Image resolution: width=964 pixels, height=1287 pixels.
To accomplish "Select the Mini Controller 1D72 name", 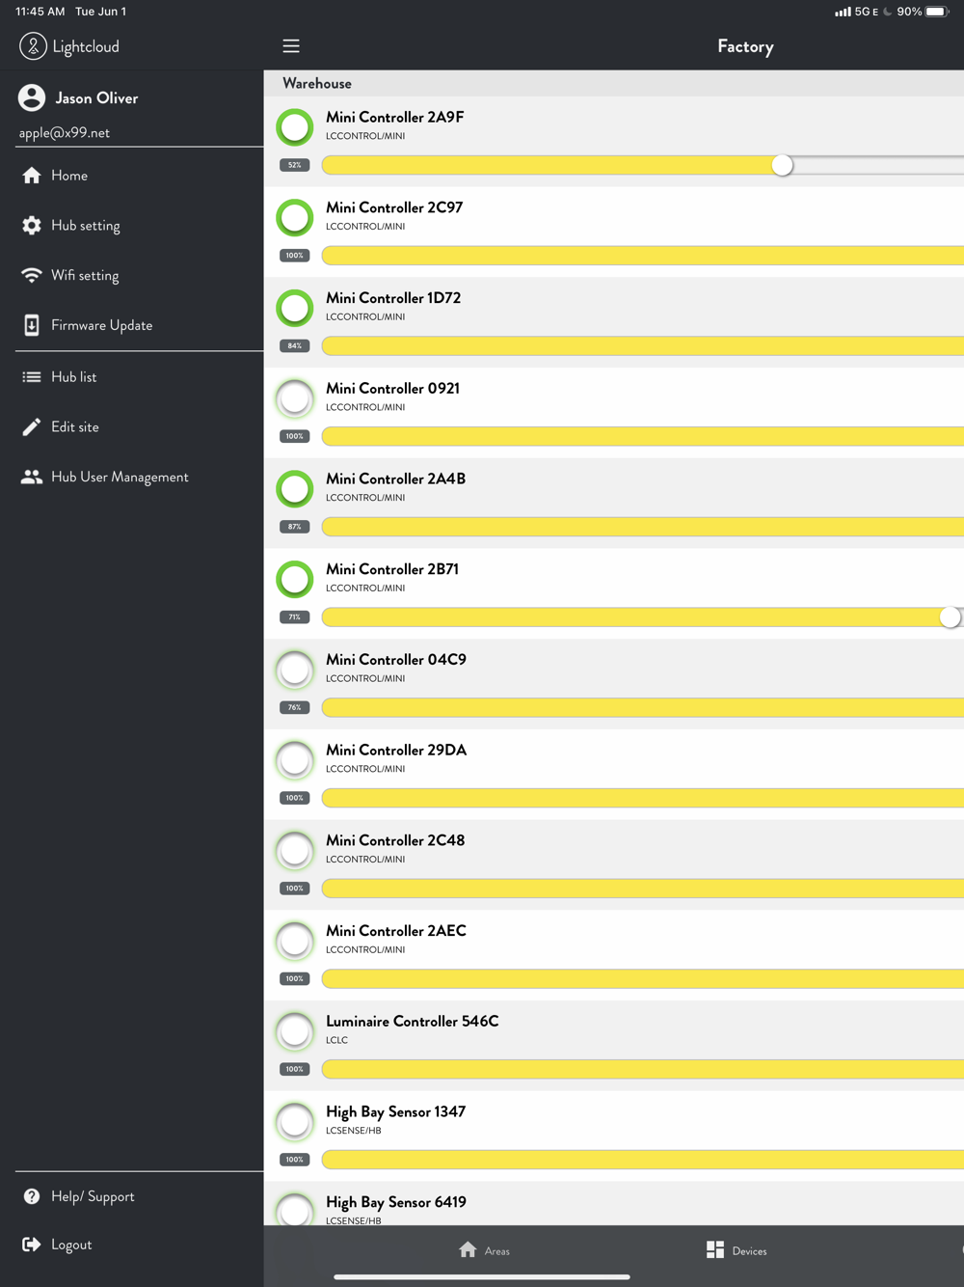I will pos(393,298).
